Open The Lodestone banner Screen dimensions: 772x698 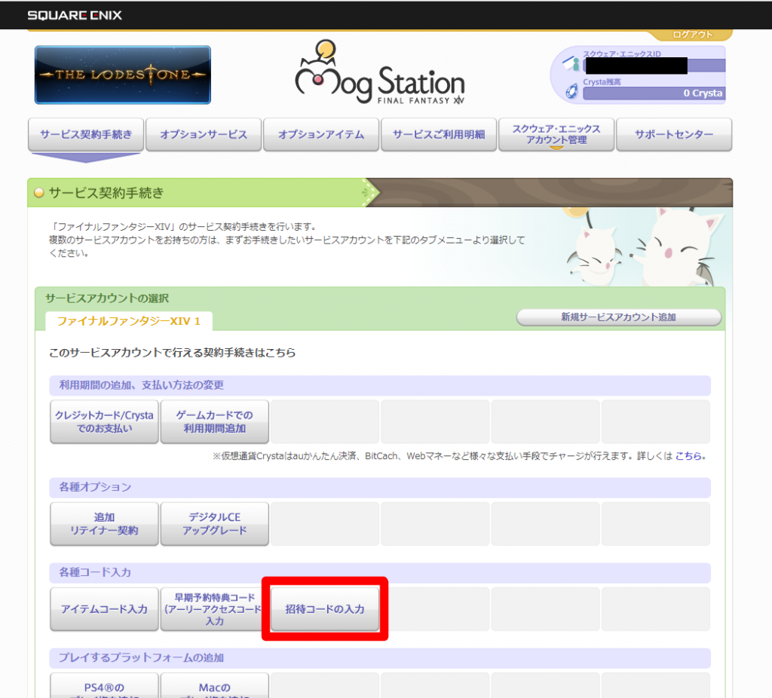click(122, 75)
